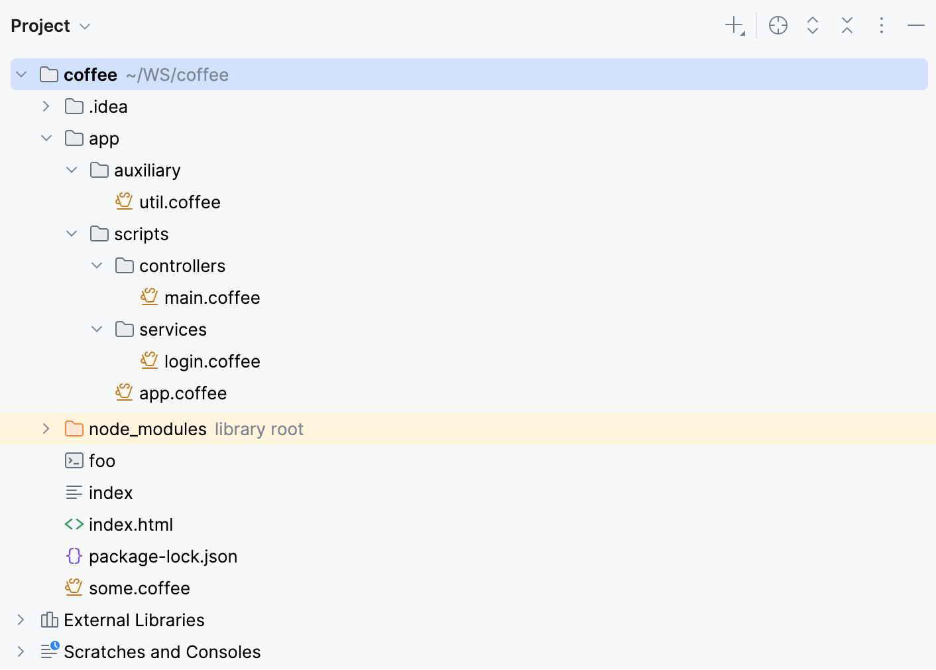
Task: Create a new file using the plus icon
Action: pyautogui.click(x=734, y=25)
